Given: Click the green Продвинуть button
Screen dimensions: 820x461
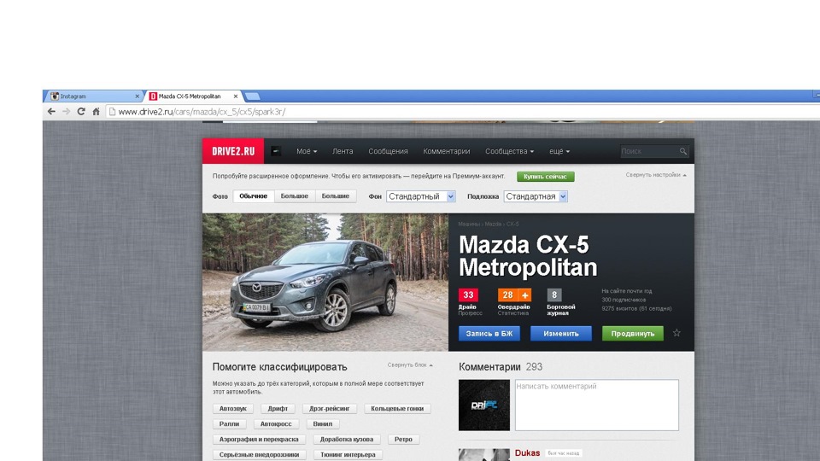Looking at the screenshot, I should coord(633,334).
